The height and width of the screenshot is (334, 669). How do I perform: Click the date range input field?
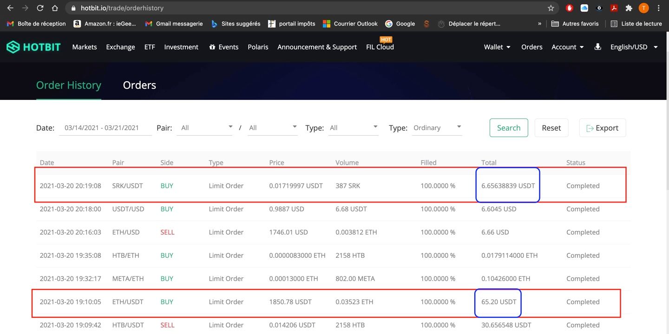pos(105,128)
